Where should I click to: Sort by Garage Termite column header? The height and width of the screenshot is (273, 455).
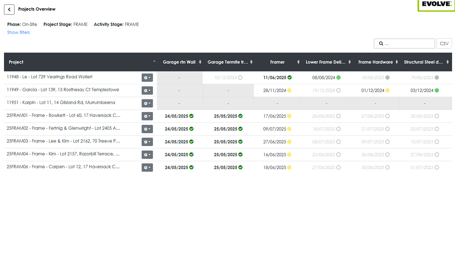tap(228, 62)
